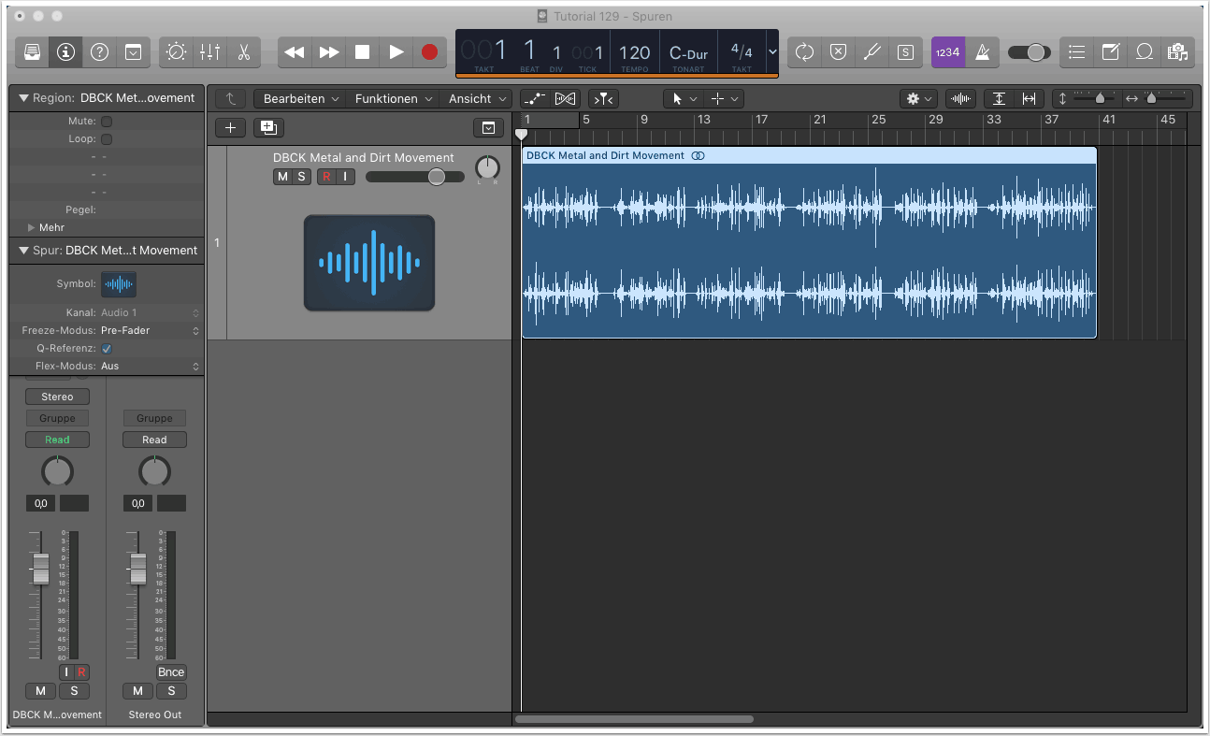Click the green Read automation button
This screenshot has height=736, width=1210.
57,440
